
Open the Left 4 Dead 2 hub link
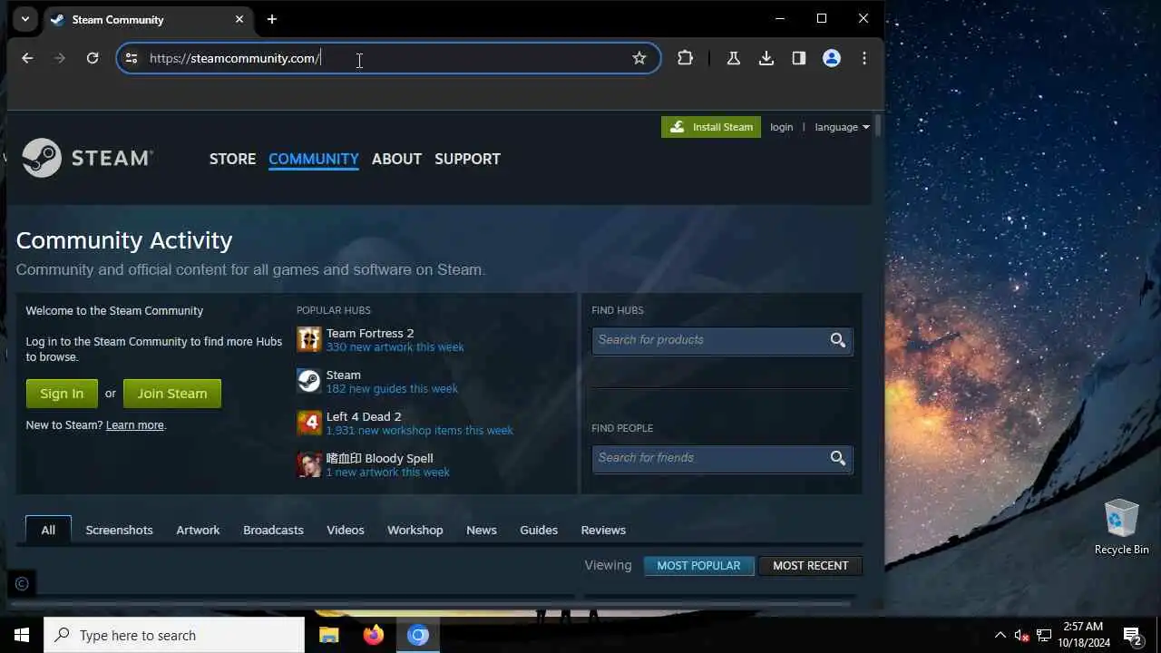click(x=364, y=416)
